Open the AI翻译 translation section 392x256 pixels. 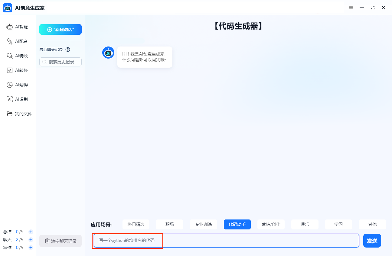pyautogui.click(x=18, y=85)
